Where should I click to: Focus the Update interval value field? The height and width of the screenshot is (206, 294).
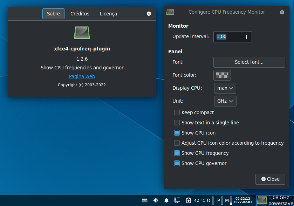[x=223, y=37]
